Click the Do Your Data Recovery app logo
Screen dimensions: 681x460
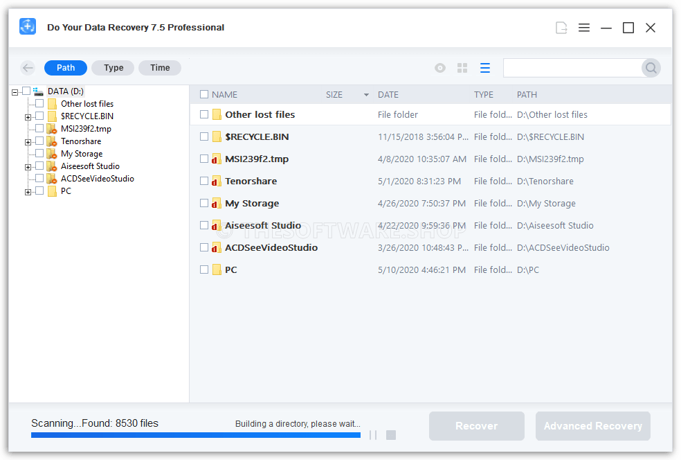pos(28,26)
